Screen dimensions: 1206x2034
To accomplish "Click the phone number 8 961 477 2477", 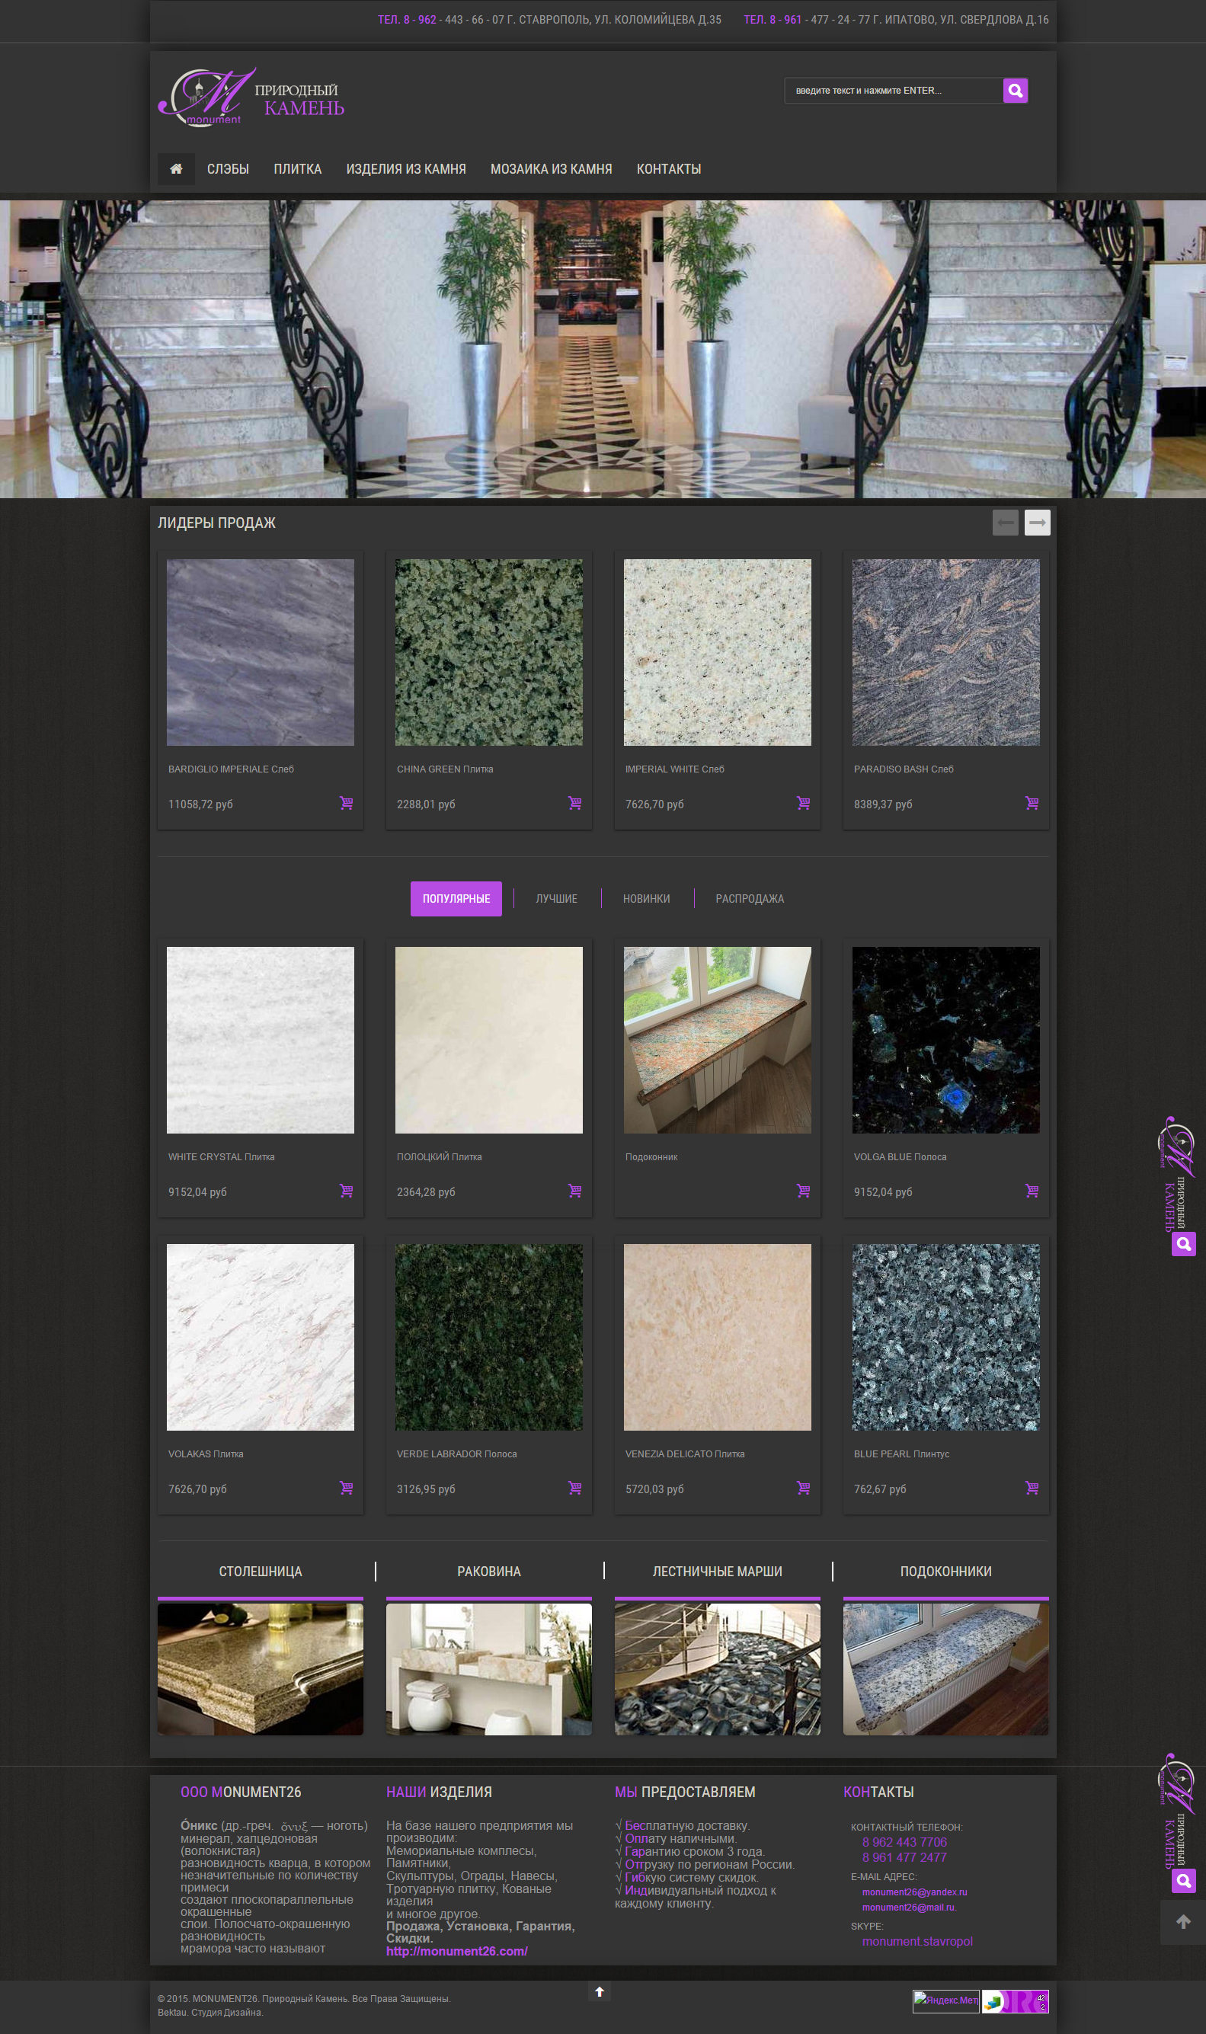I will pos(904,1857).
